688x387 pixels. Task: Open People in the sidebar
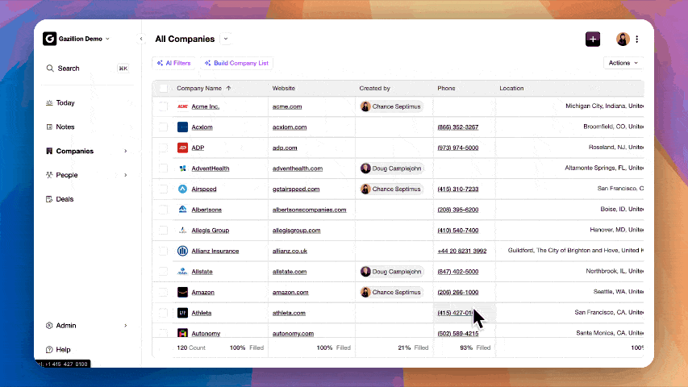pyautogui.click(x=67, y=175)
